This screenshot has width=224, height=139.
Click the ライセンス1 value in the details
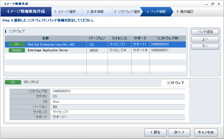point(61,112)
